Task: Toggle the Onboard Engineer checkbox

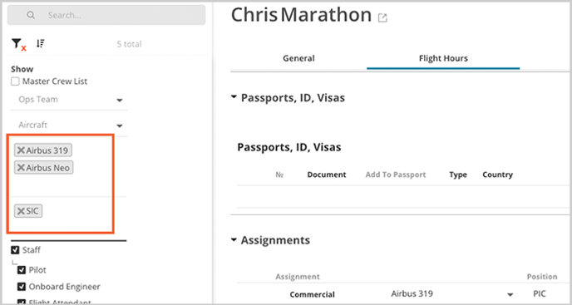Action: tap(22, 287)
